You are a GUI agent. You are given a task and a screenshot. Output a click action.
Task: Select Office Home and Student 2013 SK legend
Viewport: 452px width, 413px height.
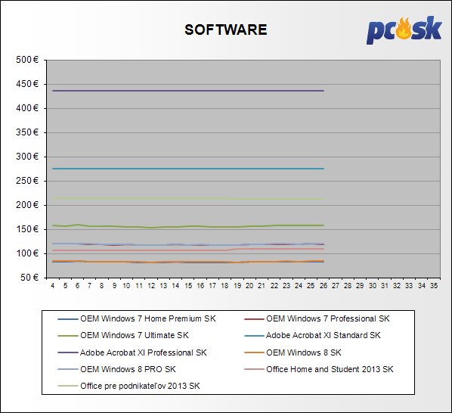pyautogui.click(x=319, y=369)
